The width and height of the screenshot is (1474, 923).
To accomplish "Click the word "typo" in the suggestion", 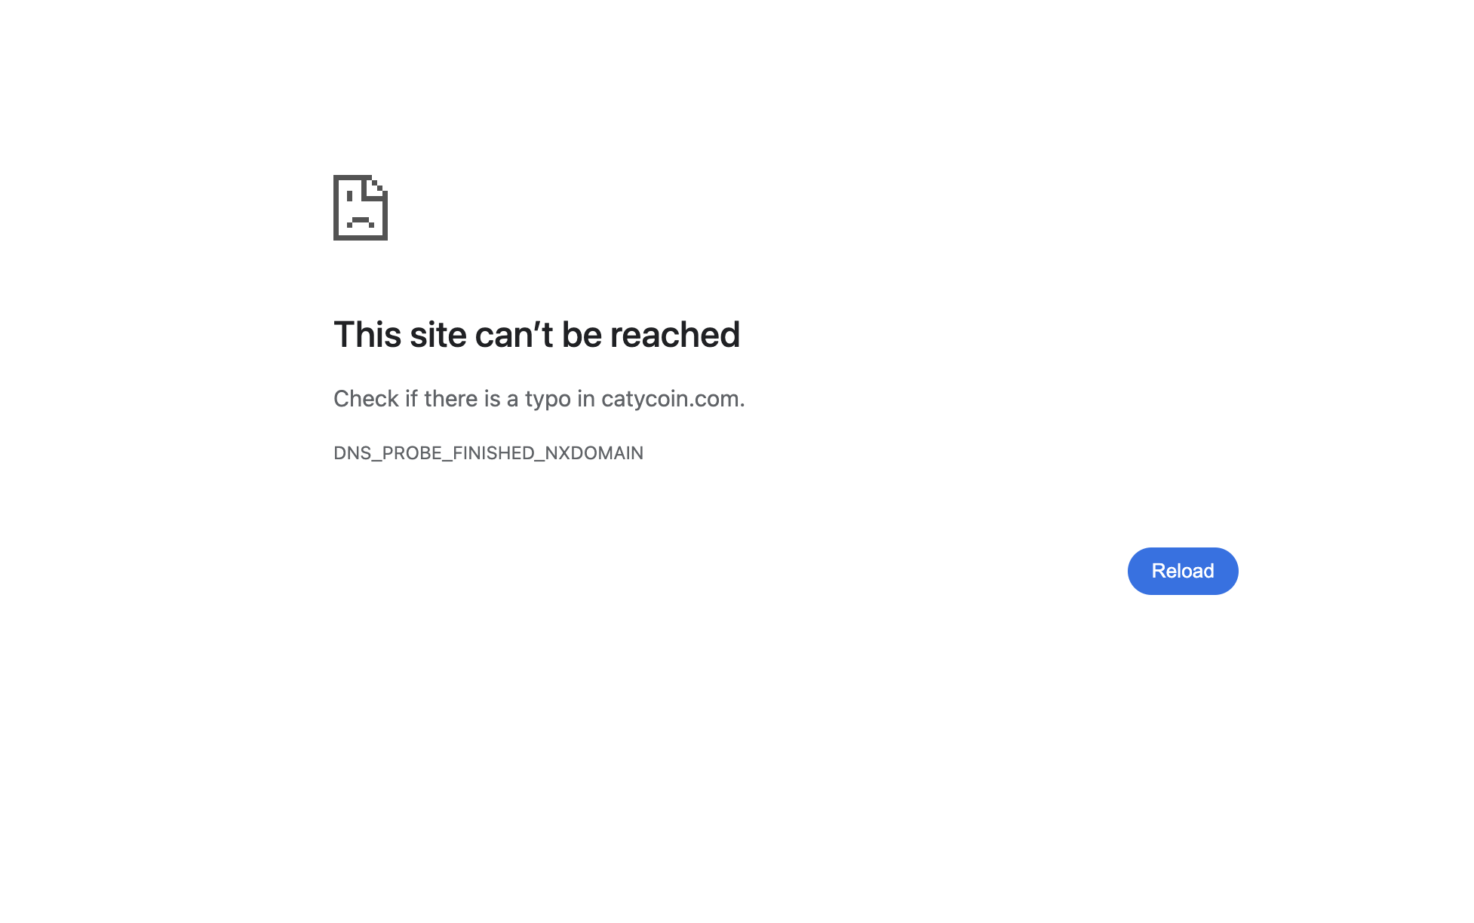I will 548,400.
